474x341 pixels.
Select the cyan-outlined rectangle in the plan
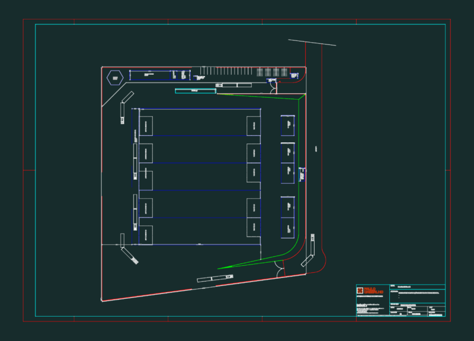pyautogui.click(x=196, y=91)
